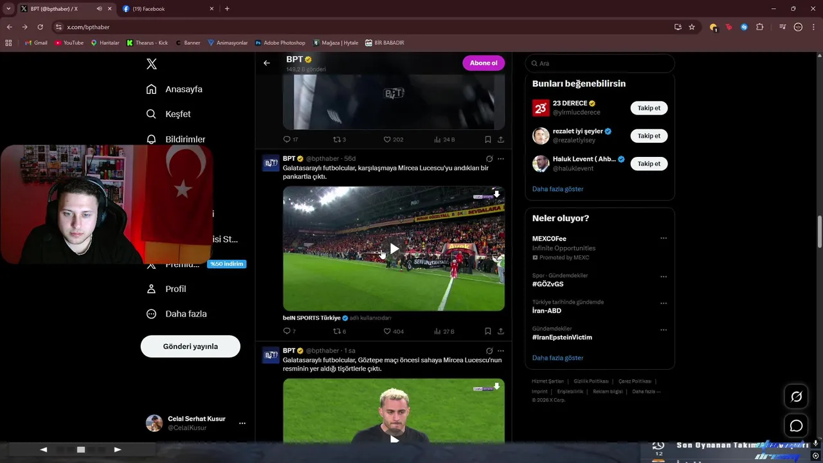Open Bildirimler notifications
This screenshot has width=823, height=463.
(x=176, y=139)
